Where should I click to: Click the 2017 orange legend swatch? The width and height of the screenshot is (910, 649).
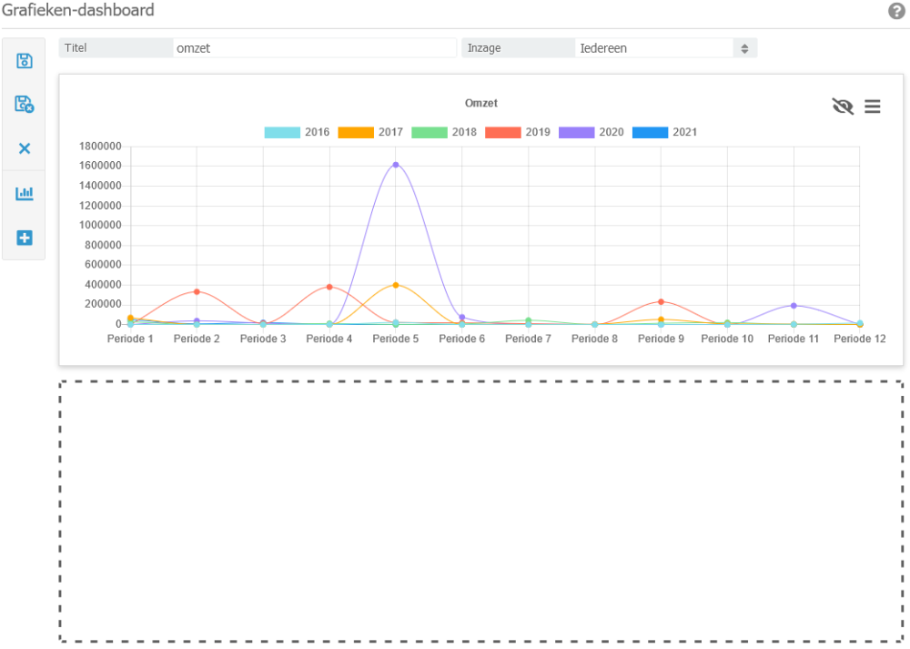356,132
